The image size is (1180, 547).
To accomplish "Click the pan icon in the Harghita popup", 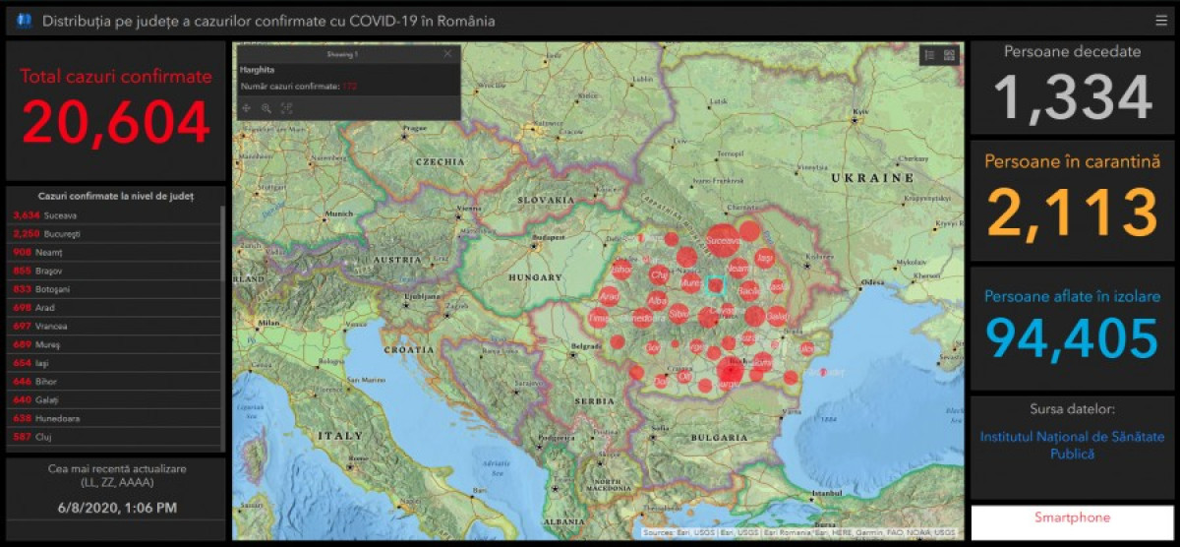I will click(246, 108).
